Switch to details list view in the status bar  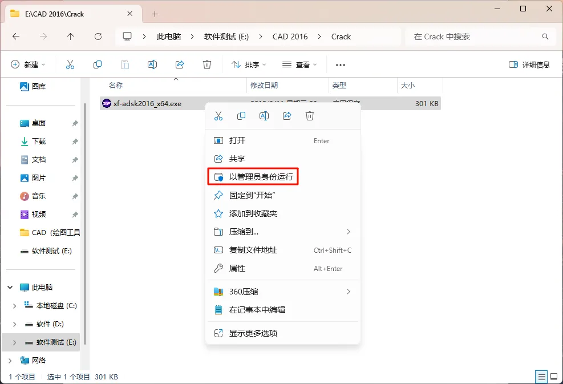click(x=541, y=377)
